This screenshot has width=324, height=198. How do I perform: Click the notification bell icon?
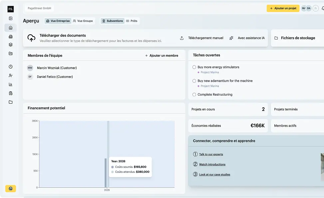coord(323,8)
